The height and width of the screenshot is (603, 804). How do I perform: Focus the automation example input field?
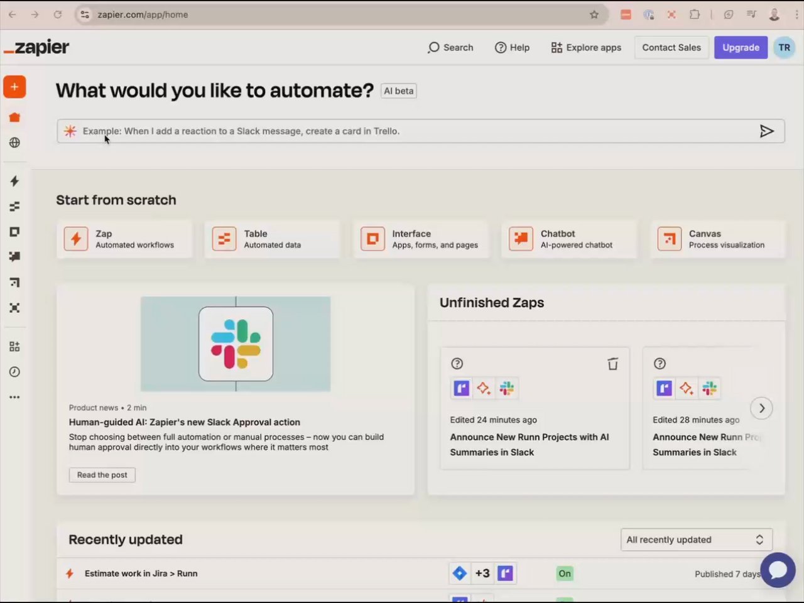[x=421, y=131]
